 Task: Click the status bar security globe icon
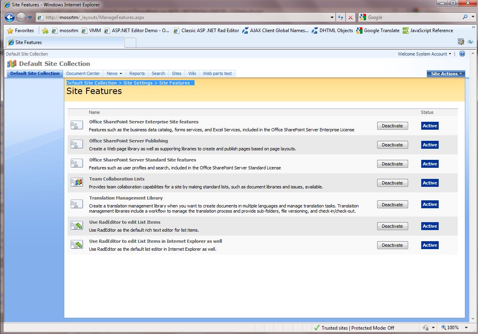[x=426, y=328]
